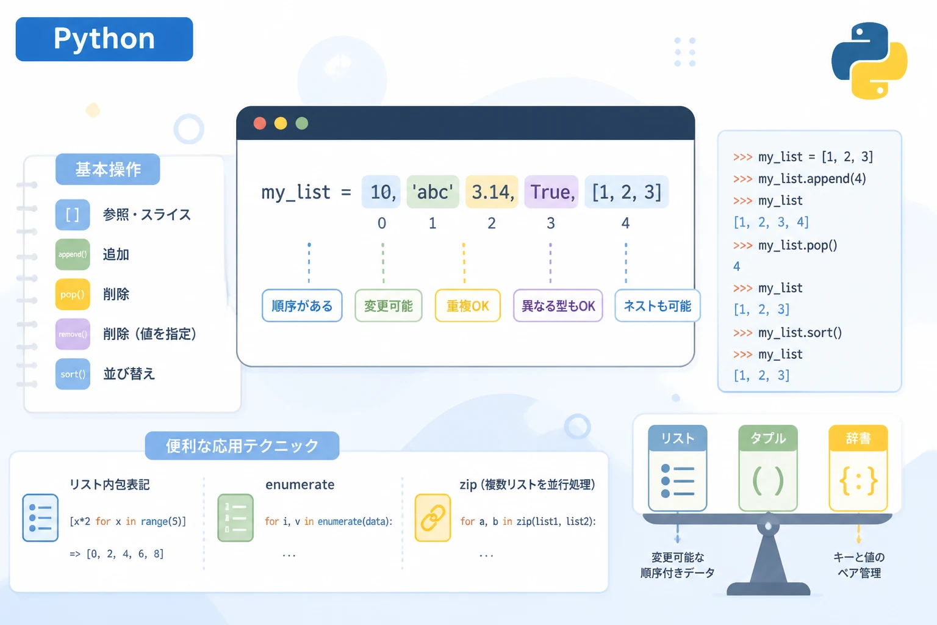Image resolution: width=937 pixels, height=625 pixels.
Task: Select the code [x*2 for x in range(5)]
Action: 127,521
